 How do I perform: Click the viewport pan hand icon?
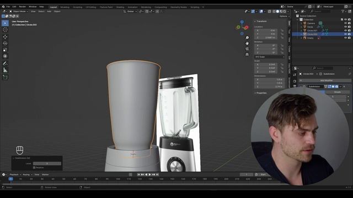coord(247,43)
